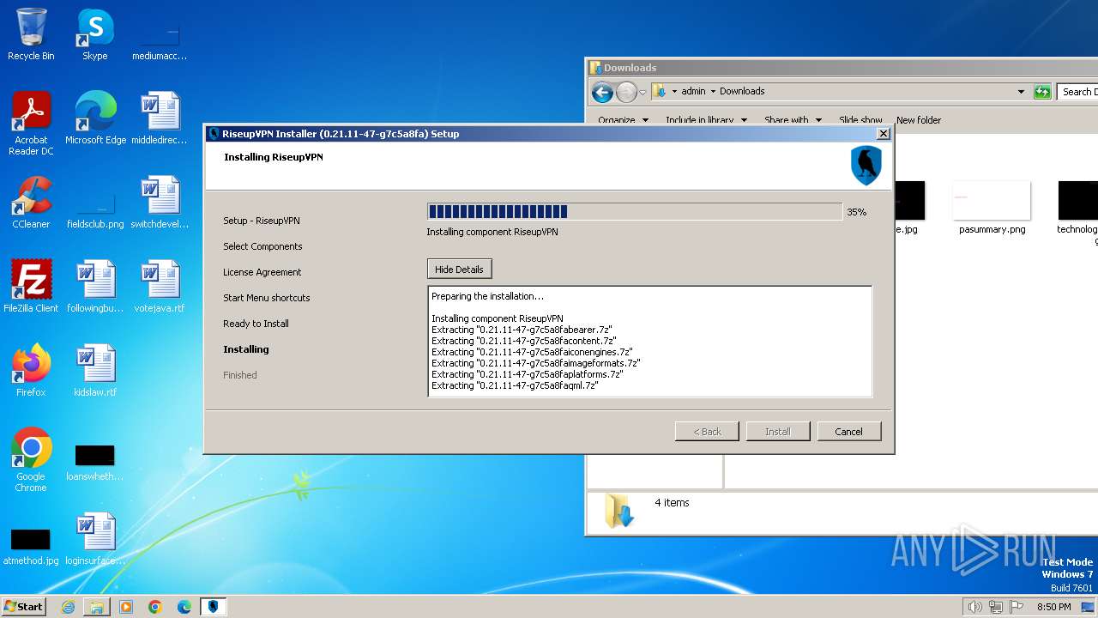Click the disabled Back button
The image size is (1098, 618).
[x=707, y=432]
